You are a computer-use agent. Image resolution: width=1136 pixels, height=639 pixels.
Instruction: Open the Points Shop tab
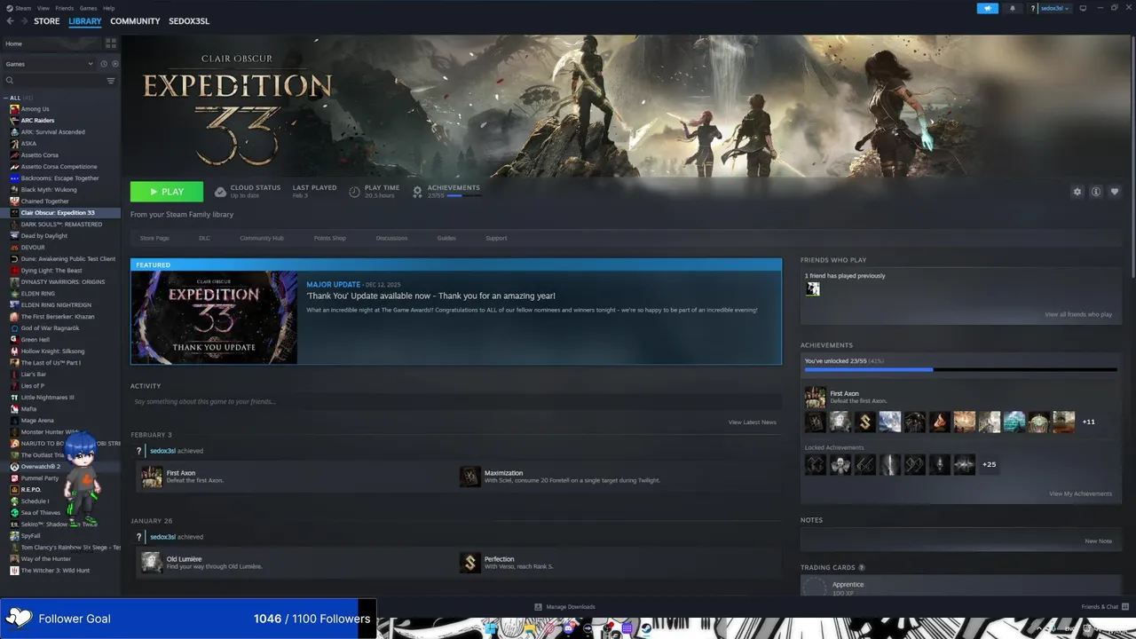(329, 238)
